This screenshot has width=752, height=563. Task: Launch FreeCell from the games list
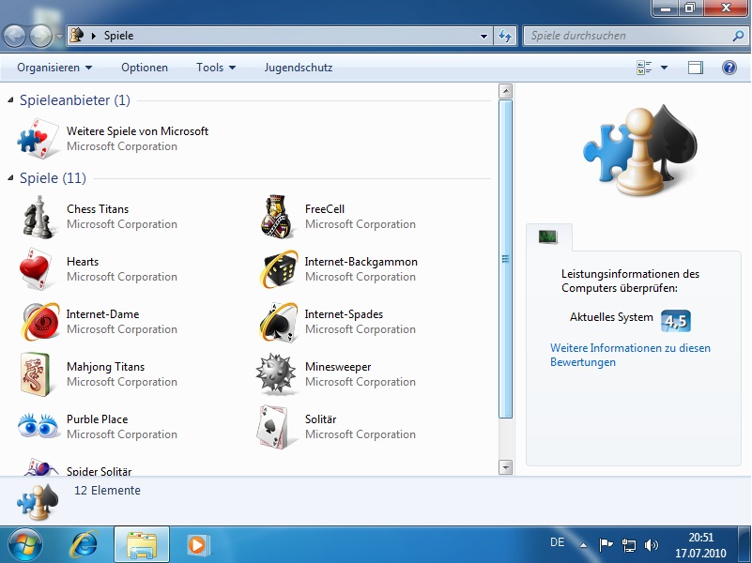[278, 217]
